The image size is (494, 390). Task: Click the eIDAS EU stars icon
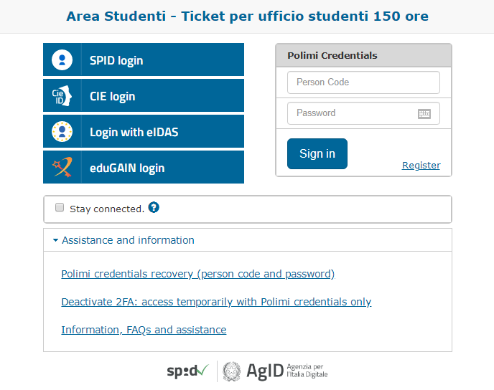click(x=62, y=131)
